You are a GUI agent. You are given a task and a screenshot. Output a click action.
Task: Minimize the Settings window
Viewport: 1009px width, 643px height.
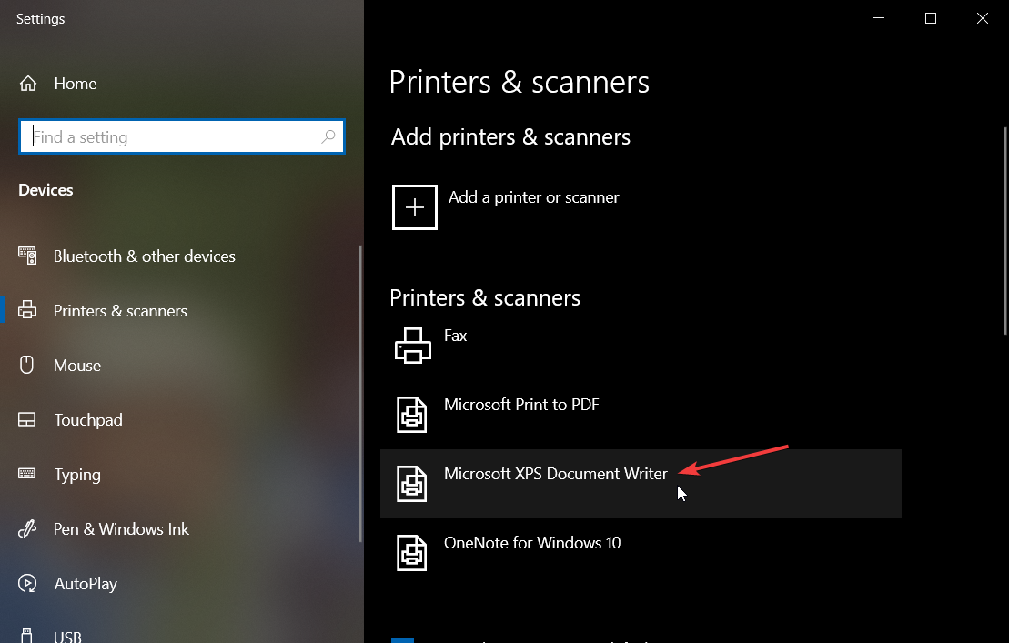(x=878, y=18)
